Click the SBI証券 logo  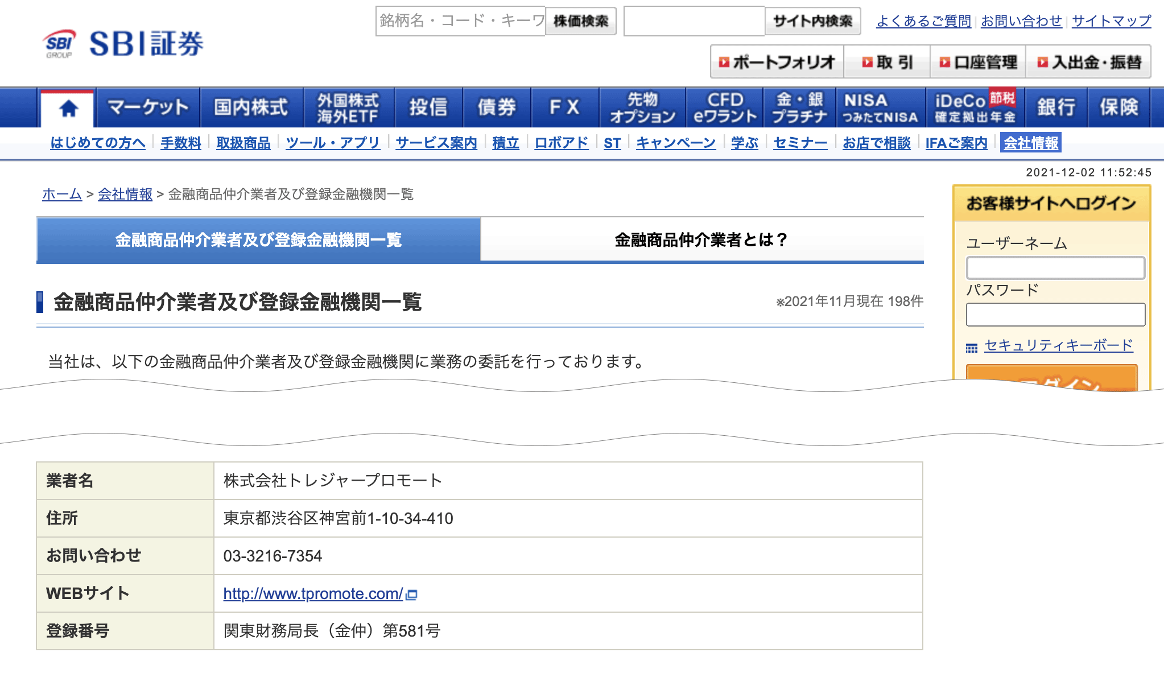coord(123,44)
